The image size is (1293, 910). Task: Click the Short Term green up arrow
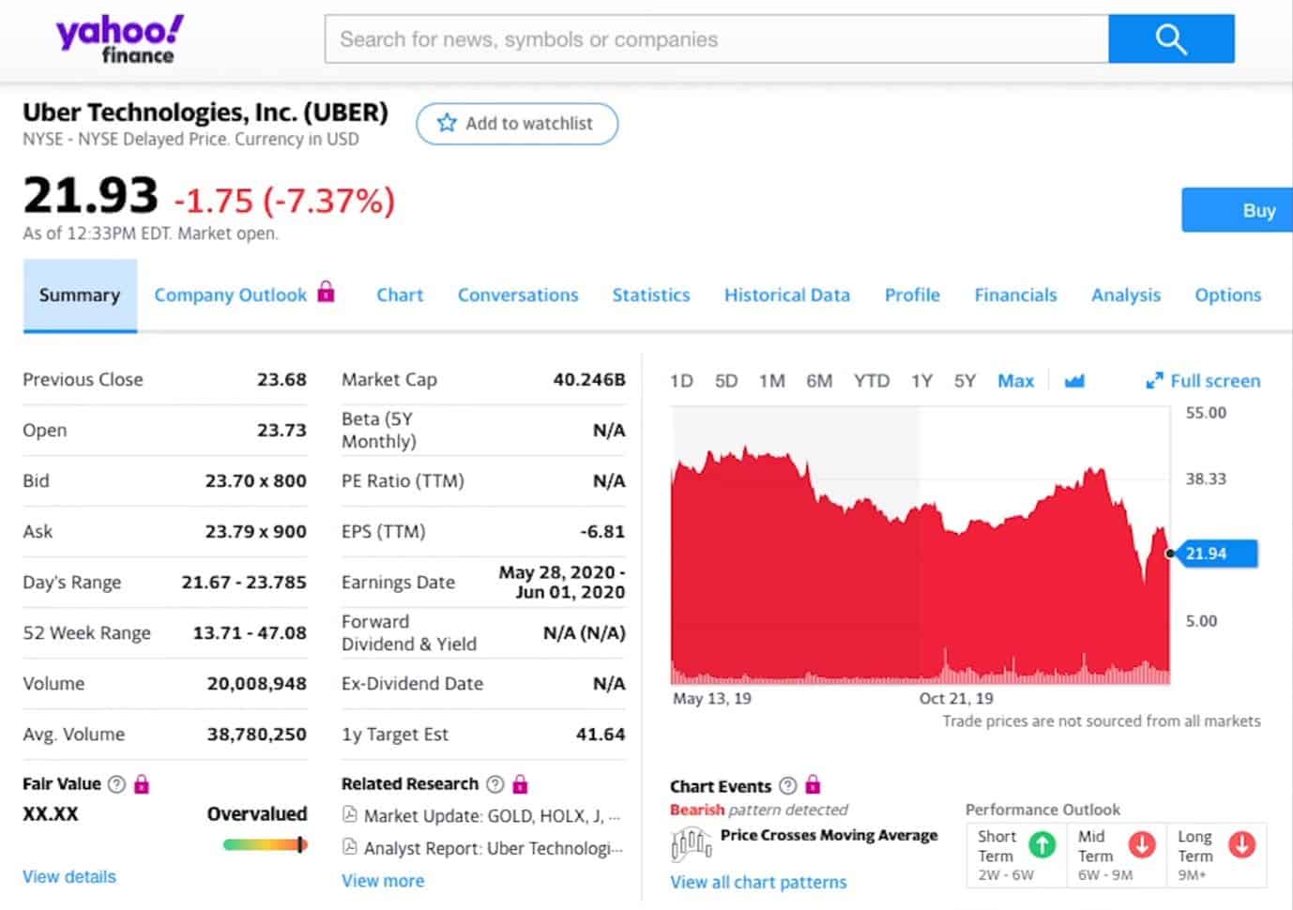coord(1042,845)
